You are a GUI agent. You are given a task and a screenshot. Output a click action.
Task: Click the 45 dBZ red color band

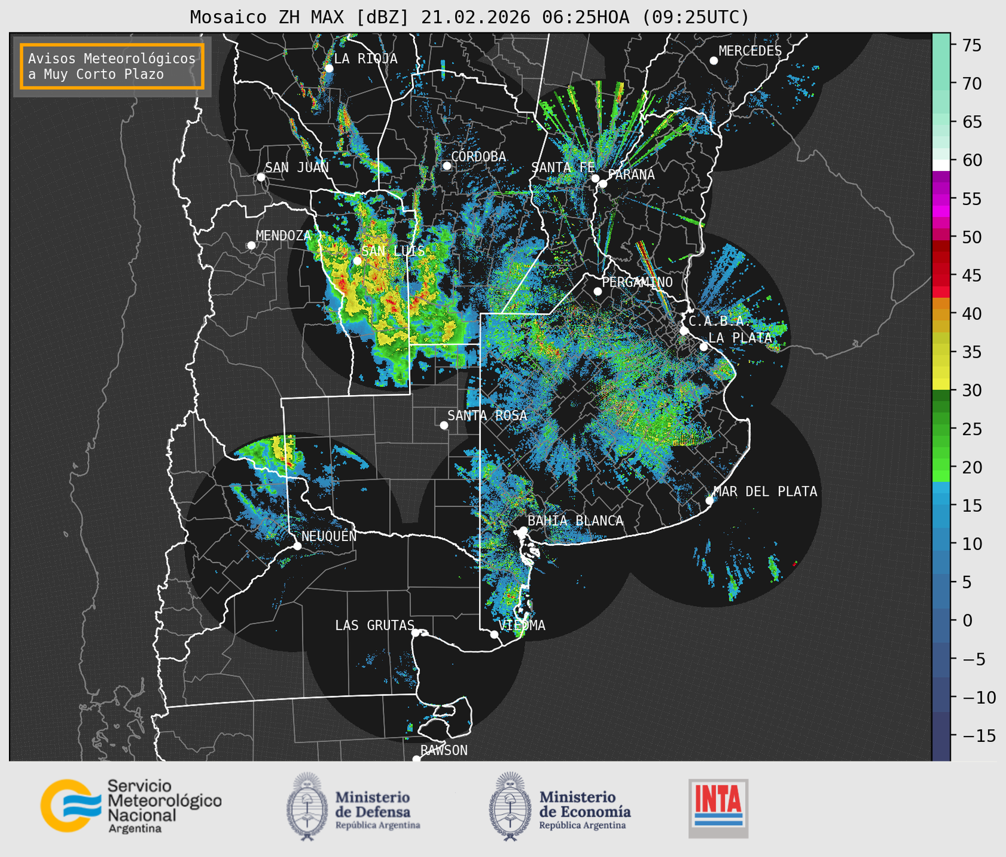941,275
